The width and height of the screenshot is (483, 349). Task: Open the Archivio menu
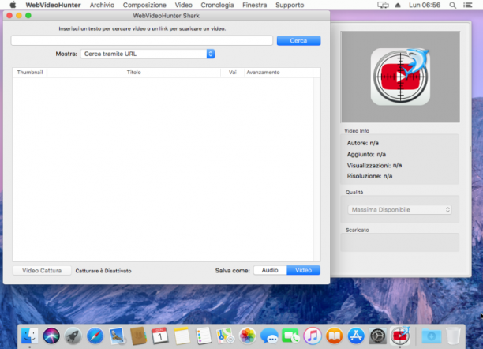click(x=102, y=5)
